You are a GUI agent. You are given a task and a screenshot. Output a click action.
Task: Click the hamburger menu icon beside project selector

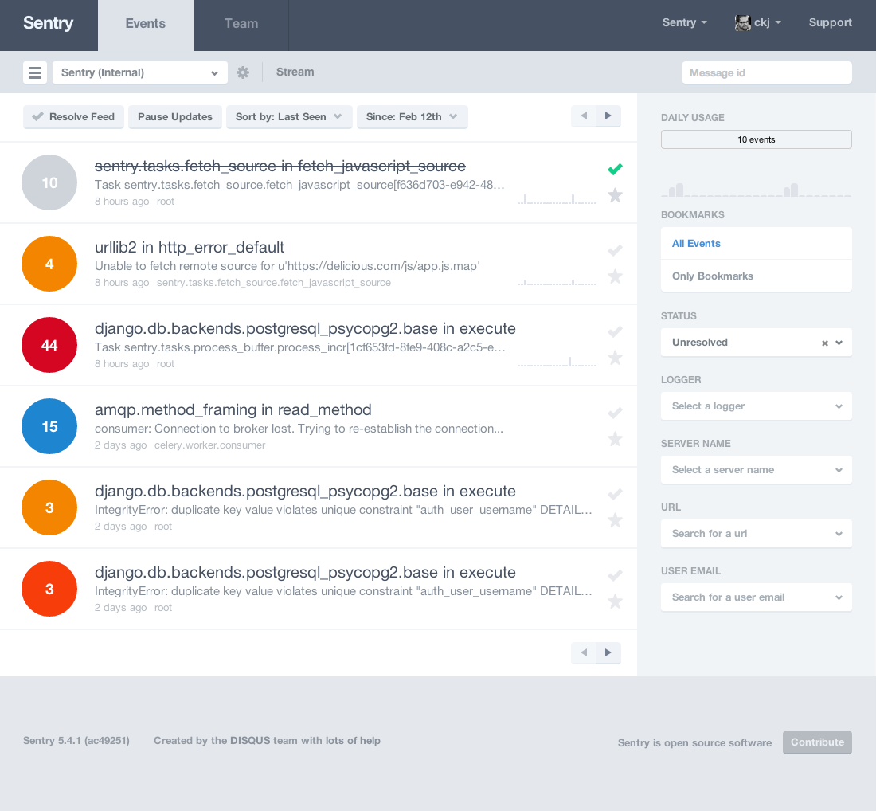coord(34,72)
